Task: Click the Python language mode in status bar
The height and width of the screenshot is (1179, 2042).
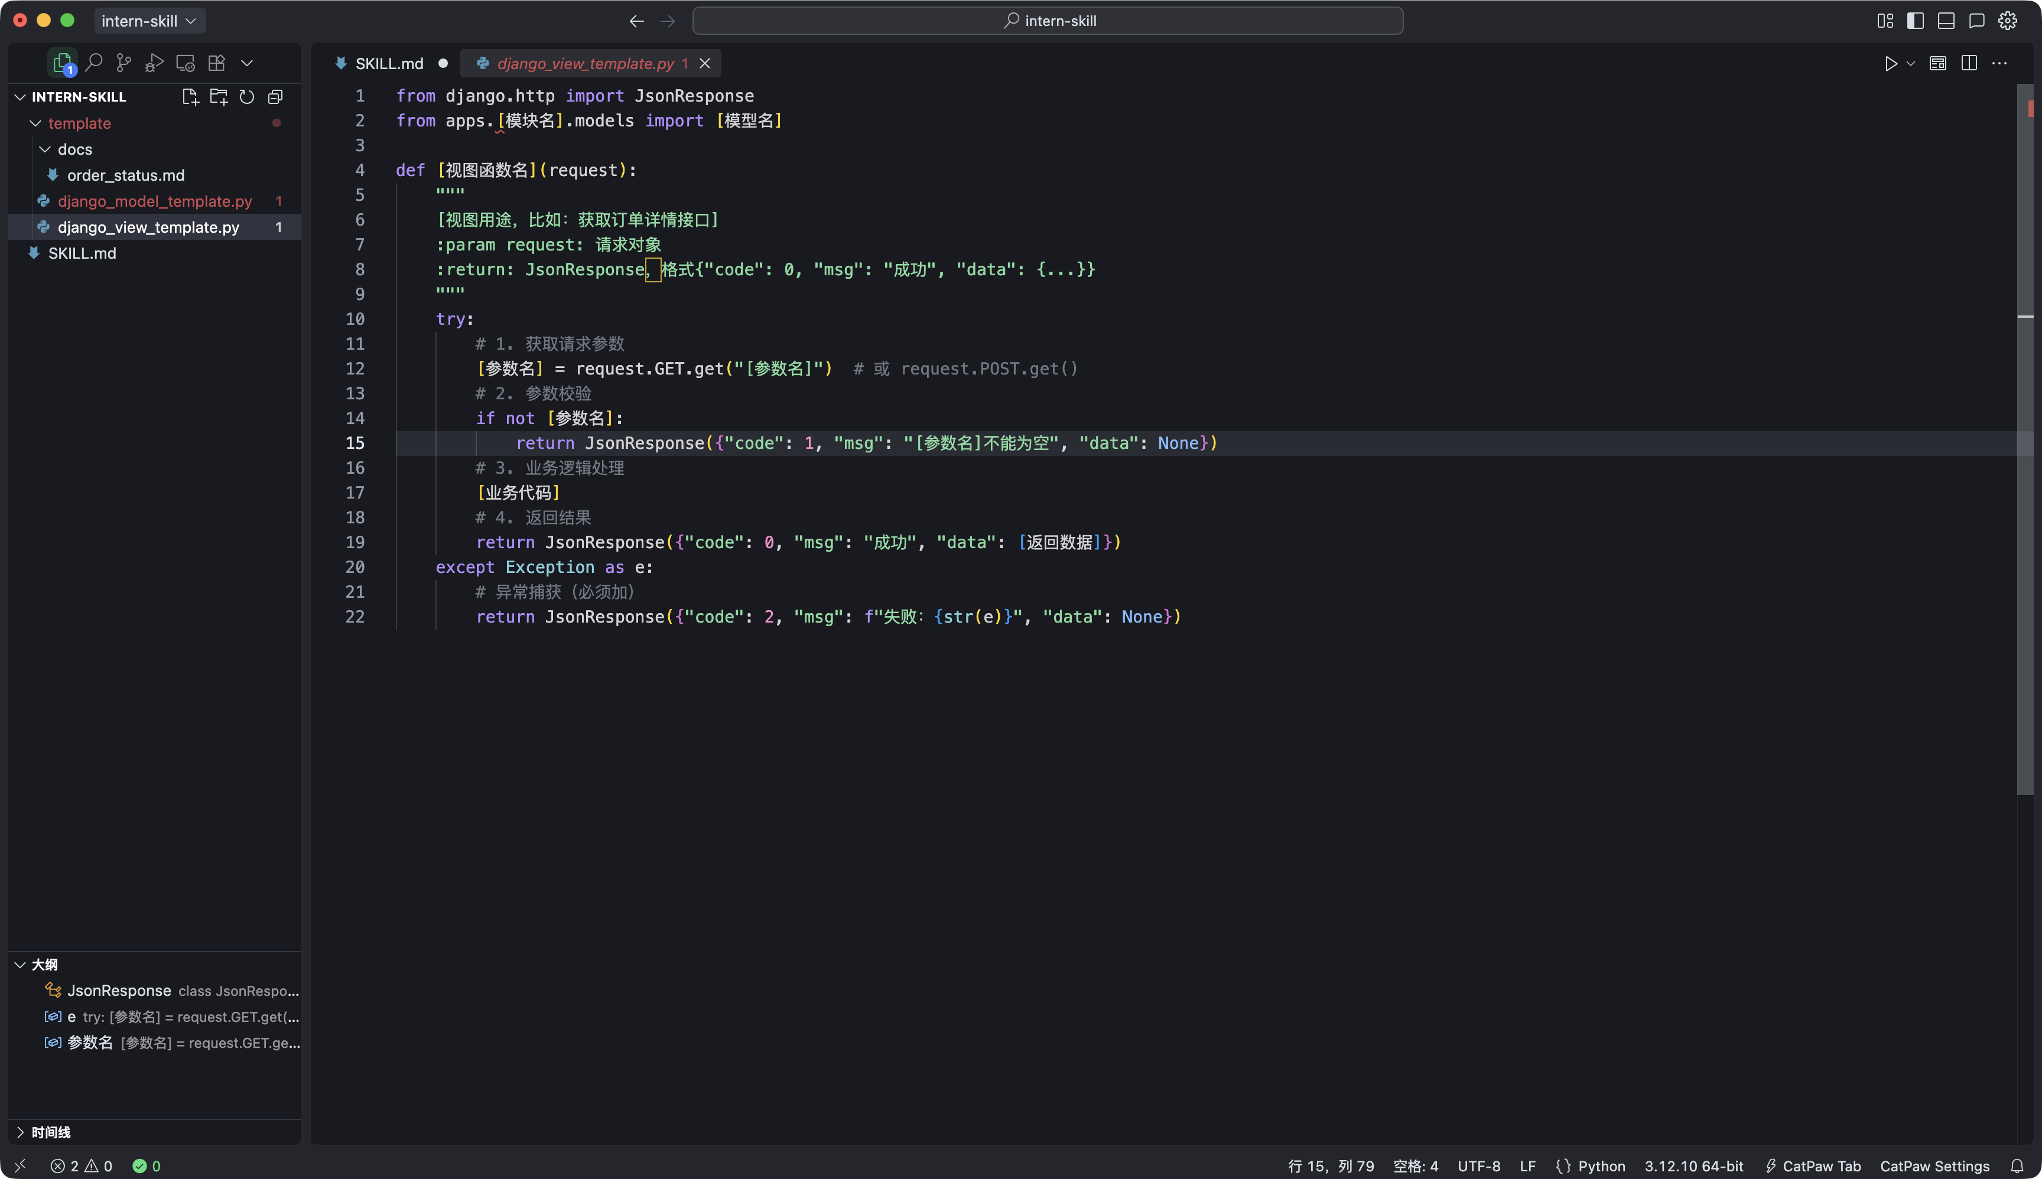Action: (x=1601, y=1166)
